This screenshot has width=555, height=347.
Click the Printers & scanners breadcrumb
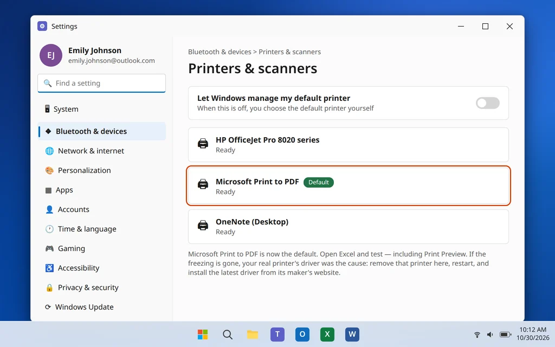tap(289, 52)
